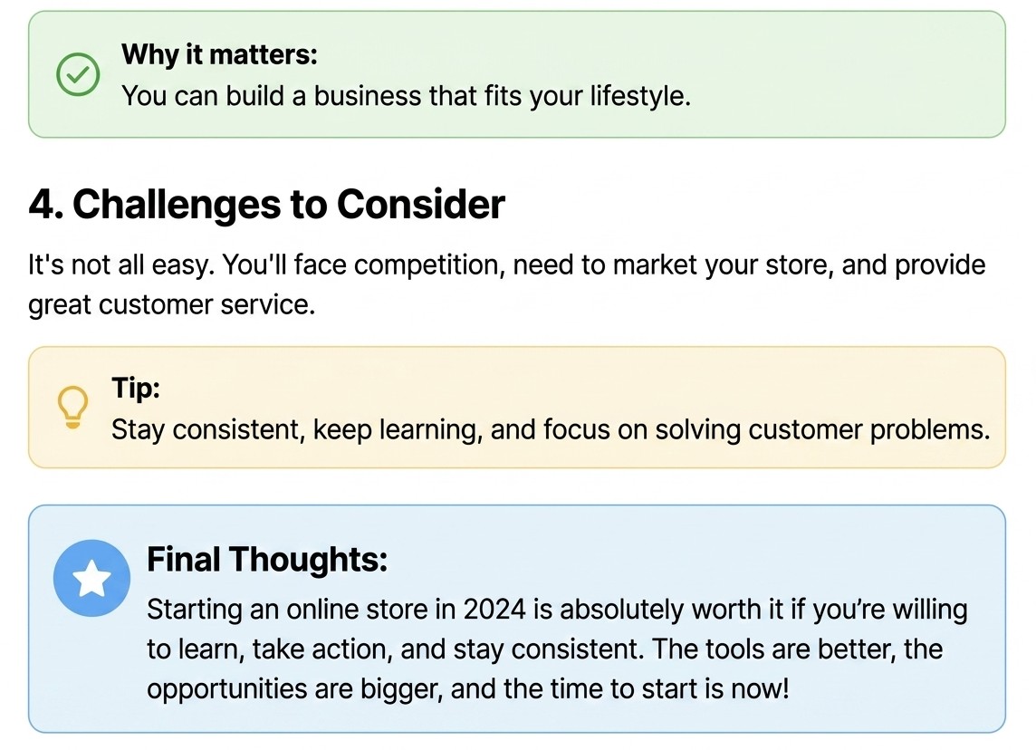Click the line 'opportunities are bigger'
This screenshot has height=750, width=1036.
468,688
